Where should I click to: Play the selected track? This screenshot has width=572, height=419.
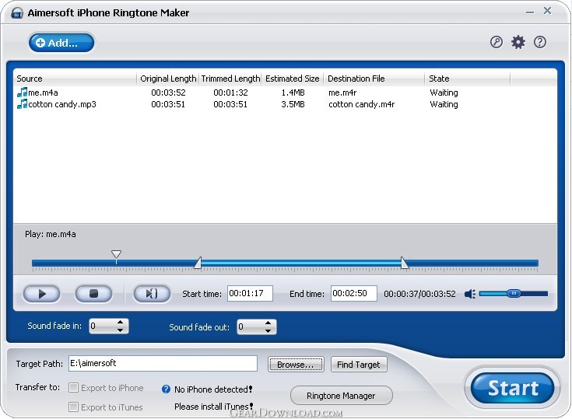click(41, 294)
